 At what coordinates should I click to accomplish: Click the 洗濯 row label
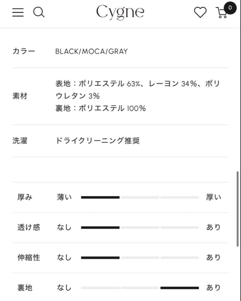coord(20,140)
